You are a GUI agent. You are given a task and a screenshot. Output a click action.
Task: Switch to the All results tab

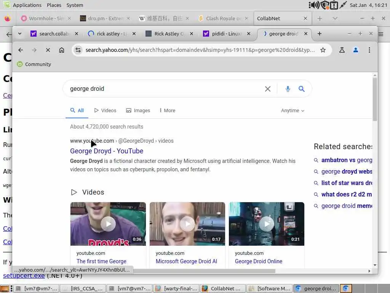tap(77, 111)
